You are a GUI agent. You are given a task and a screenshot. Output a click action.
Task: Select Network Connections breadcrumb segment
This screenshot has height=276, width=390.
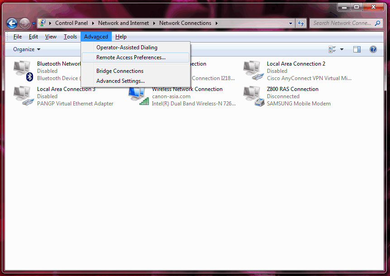click(185, 23)
